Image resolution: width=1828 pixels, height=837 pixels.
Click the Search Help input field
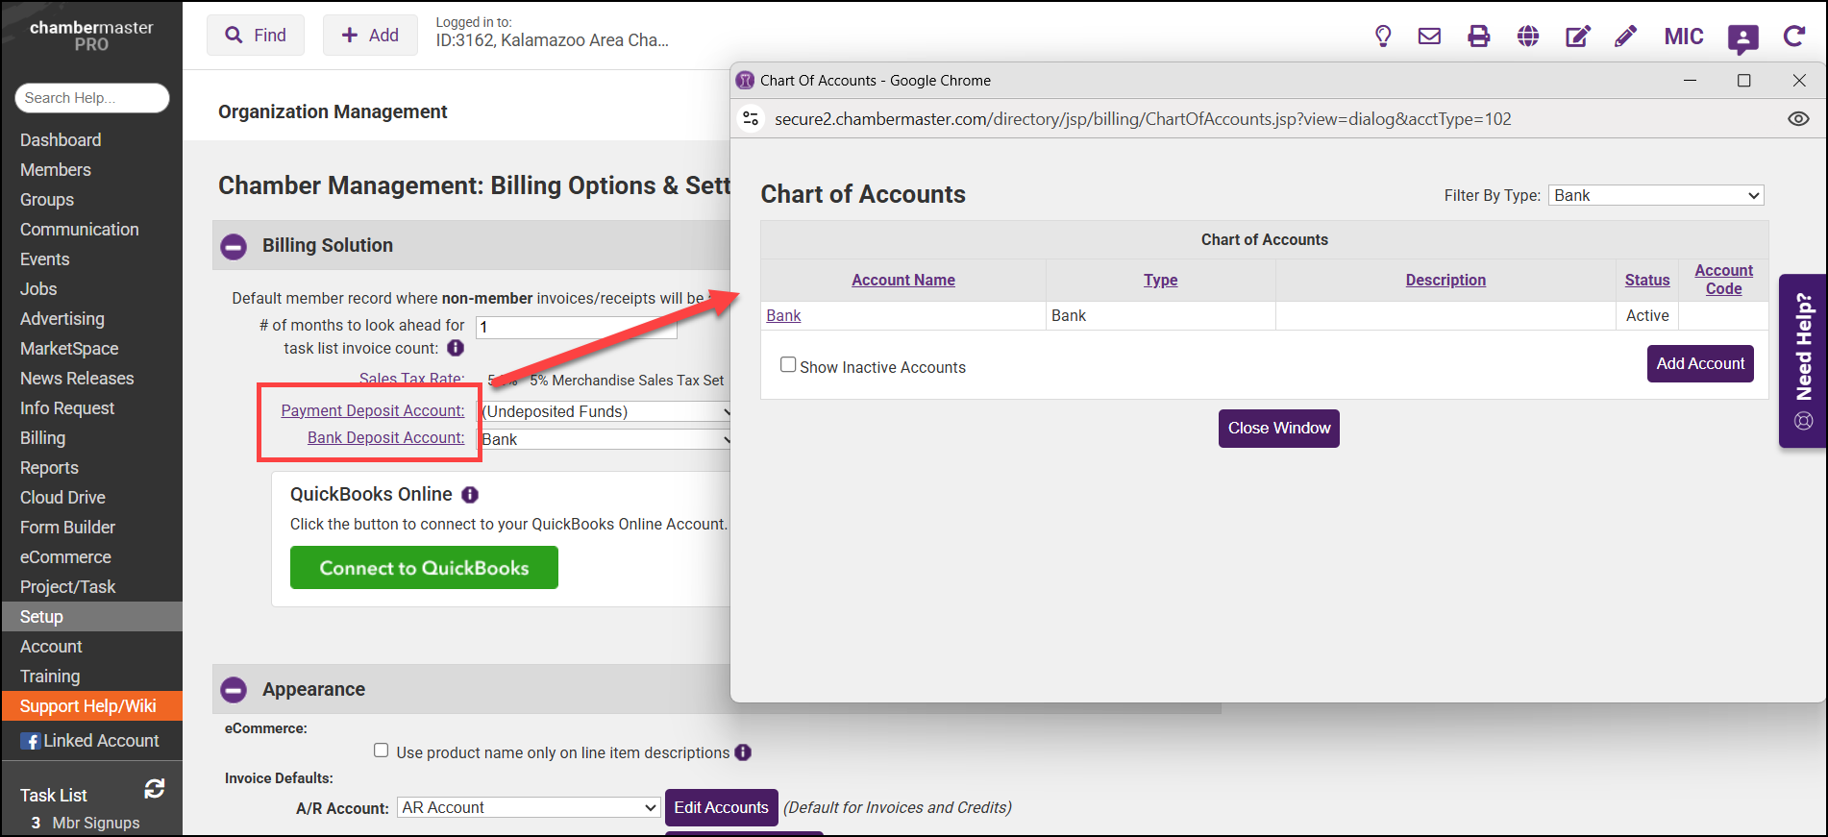click(92, 98)
